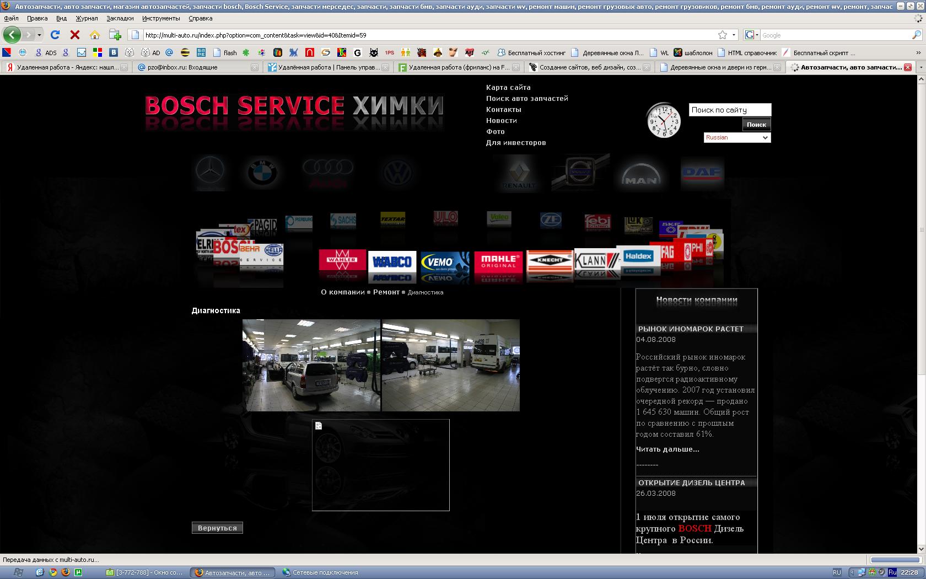Click the Forward navigation arrow
This screenshot has height=579, width=926.
point(28,35)
